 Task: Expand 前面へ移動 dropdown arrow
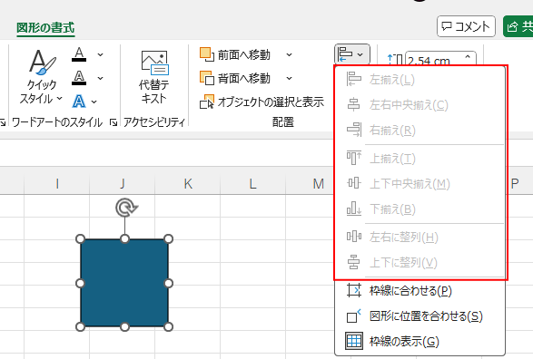289,54
